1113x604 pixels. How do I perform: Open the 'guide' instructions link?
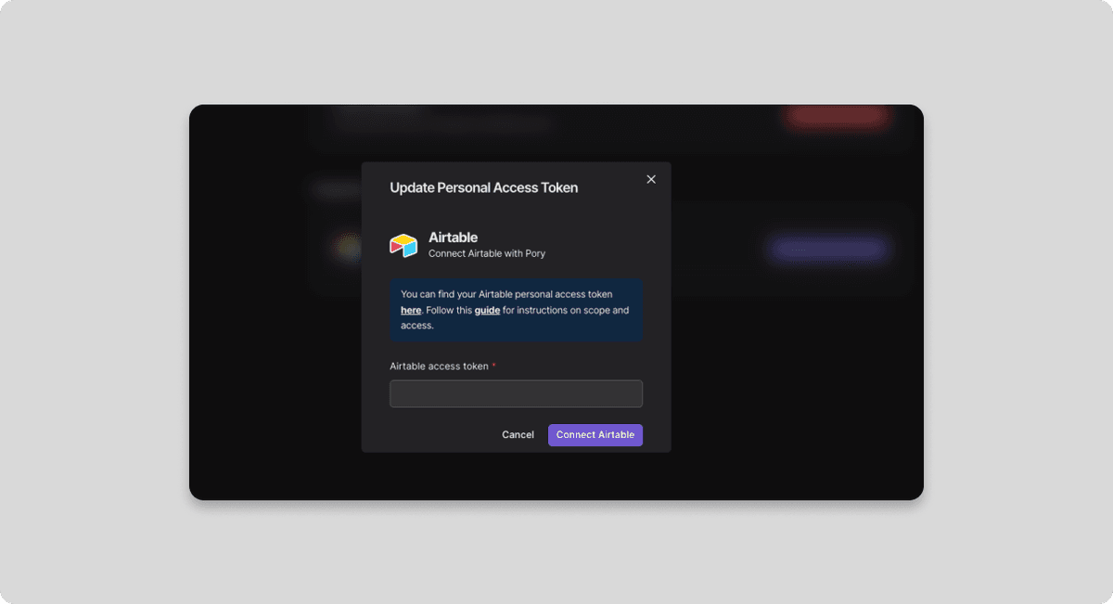pos(487,310)
